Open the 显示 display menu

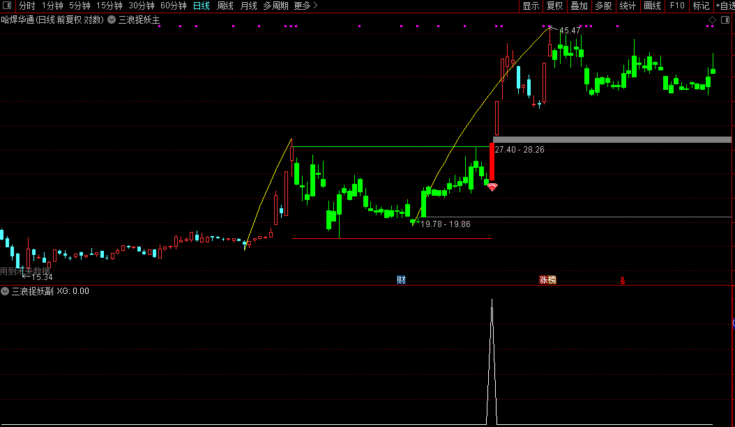531,6
